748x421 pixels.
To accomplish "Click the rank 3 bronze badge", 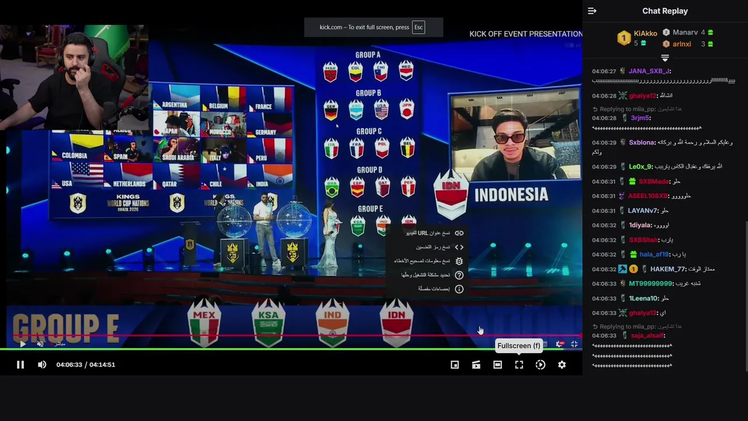I will [x=666, y=44].
